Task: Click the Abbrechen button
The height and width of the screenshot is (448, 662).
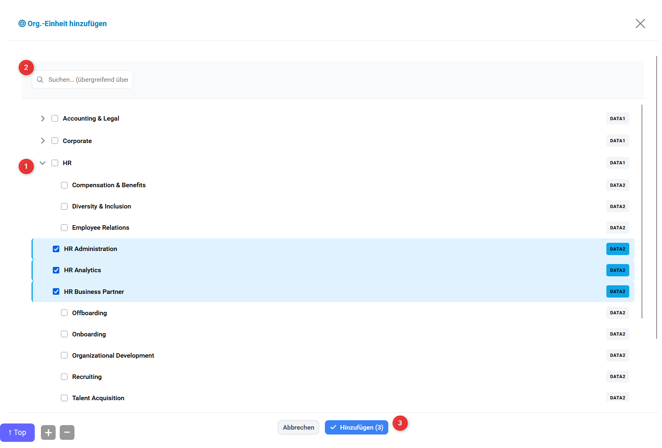Action: [298, 427]
